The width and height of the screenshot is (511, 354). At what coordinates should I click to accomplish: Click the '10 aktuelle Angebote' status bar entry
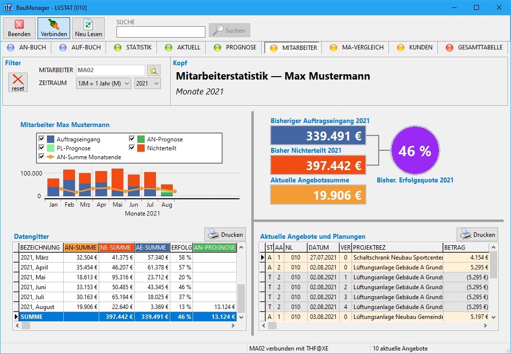(400, 349)
